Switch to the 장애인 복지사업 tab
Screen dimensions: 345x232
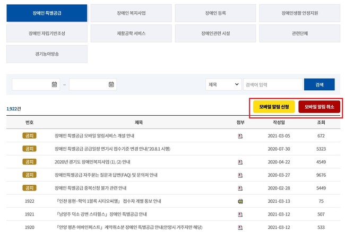[131, 13]
